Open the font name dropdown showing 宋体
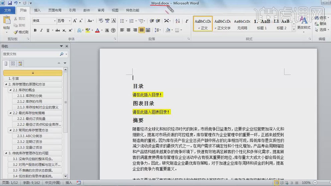The height and width of the screenshot is (186, 331). (55, 21)
